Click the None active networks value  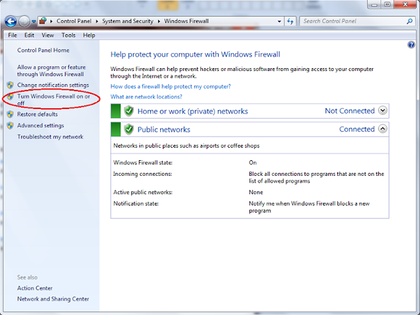[x=256, y=192]
